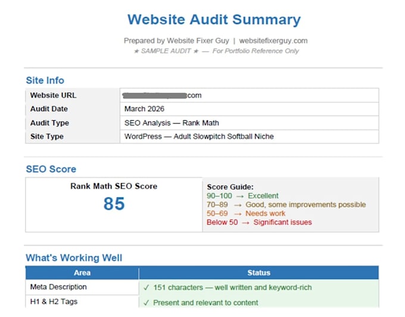
Task: Click the large score number 85
Action: click(x=114, y=204)
